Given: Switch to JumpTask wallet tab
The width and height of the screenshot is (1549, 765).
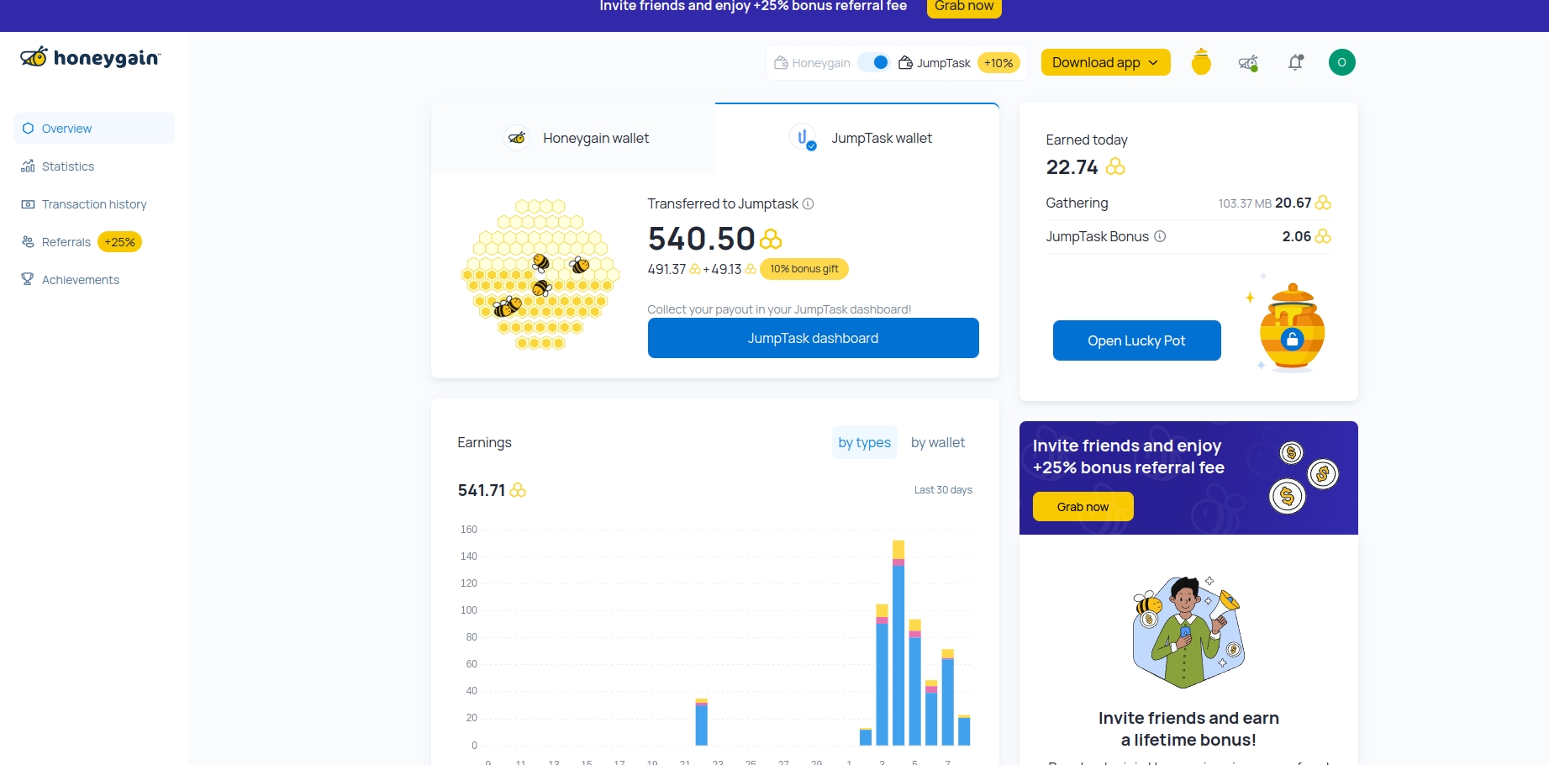Looking at the screenshot, I should 857,138.
